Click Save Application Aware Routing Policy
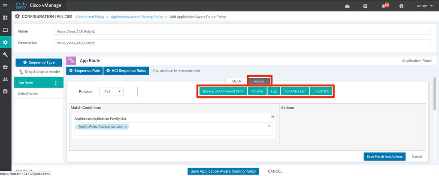The height and width of the screenshot is (176, 439). (223, 171)
